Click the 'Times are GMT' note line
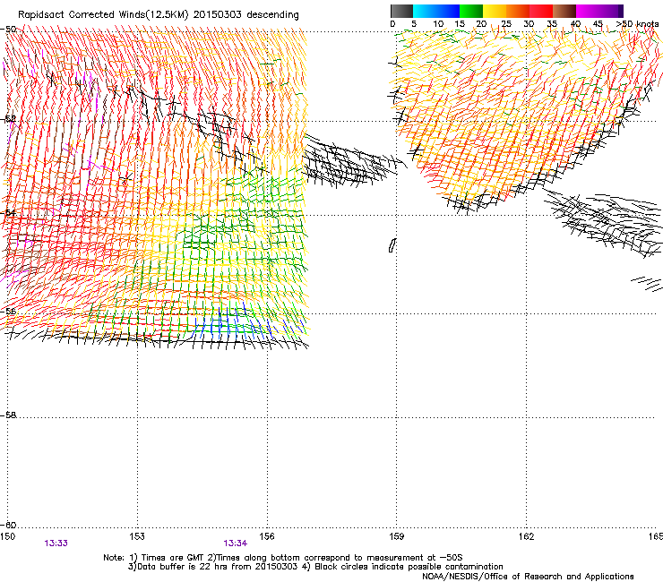Screen dimensions: 663x582 283,558
